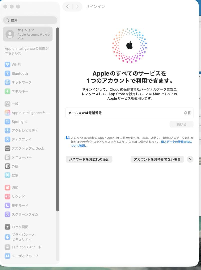Image resolution: width=201 pixels, height=270 pixels.
Task: Click the sidebar vertical scrollbar
Action: [x=58, y=119]
